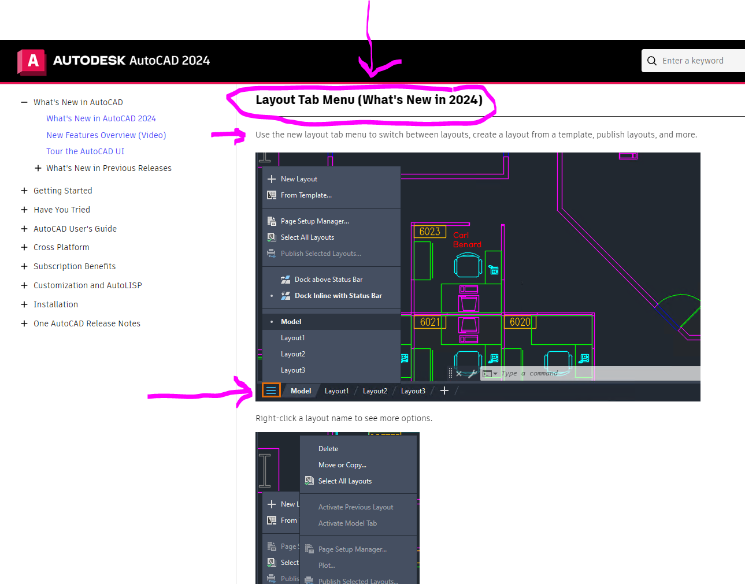Expand AutoCAD User's Guide section
Image resolution: width=745 pixels, height=584 pixels.
(x=24, y=229)
